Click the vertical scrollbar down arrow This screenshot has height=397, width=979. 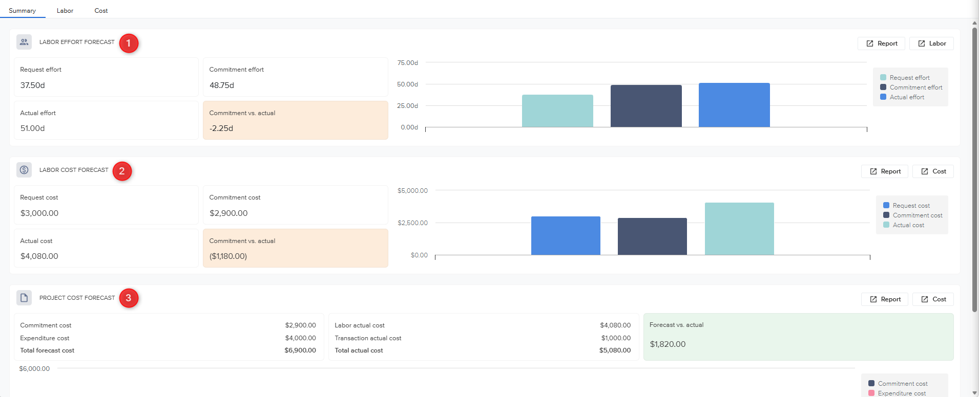974,393
